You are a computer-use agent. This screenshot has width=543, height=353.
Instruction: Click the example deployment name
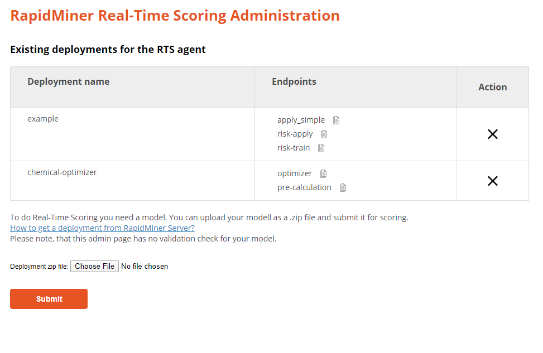(x=43, y=119)
